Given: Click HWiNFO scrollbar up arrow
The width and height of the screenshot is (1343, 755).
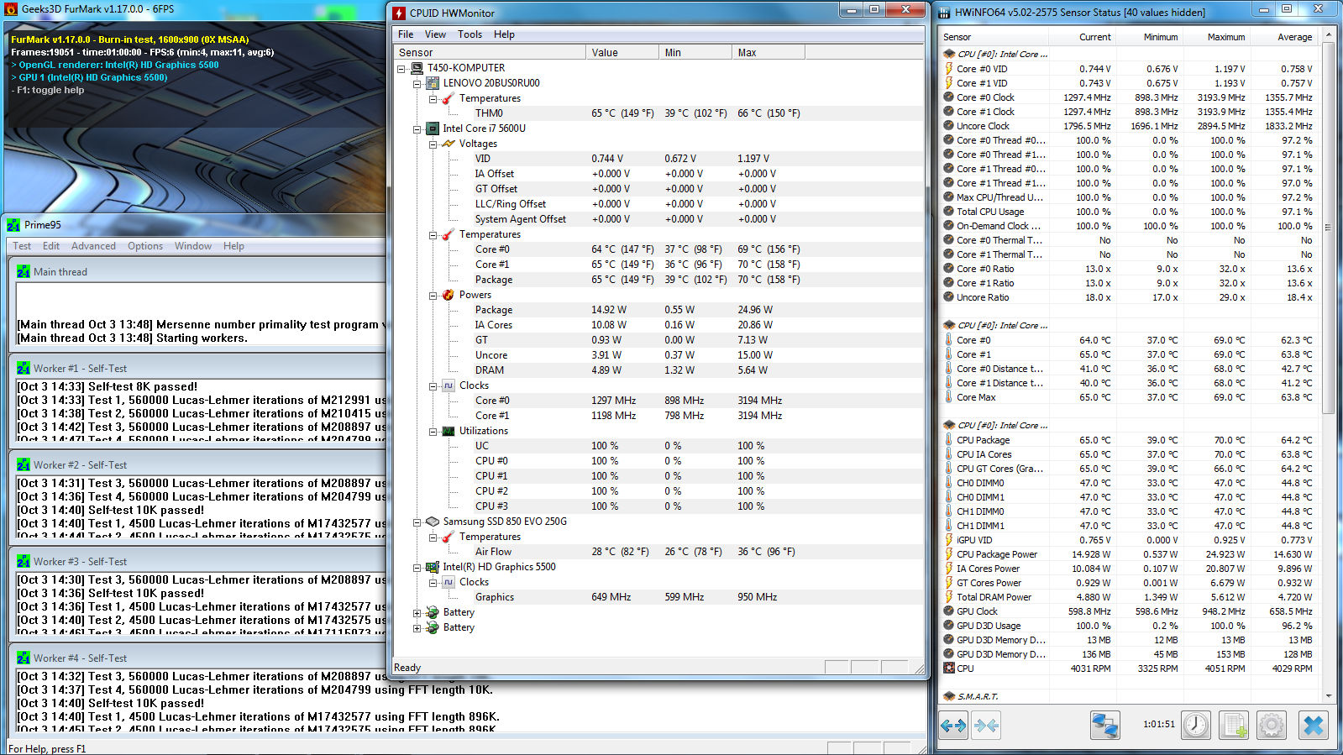Looking at the screenshot, I should pyautogui.click(x=1329, y=35).
